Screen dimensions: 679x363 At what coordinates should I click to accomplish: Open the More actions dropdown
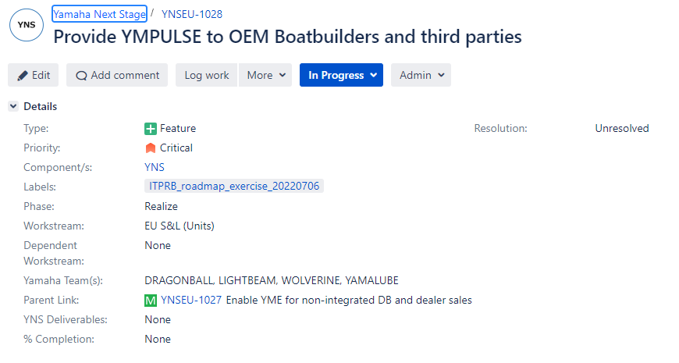coord(265,75)
